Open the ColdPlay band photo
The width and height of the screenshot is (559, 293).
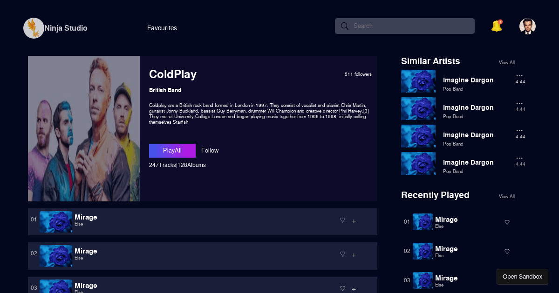pyautogui.click(x=84, y=129)
